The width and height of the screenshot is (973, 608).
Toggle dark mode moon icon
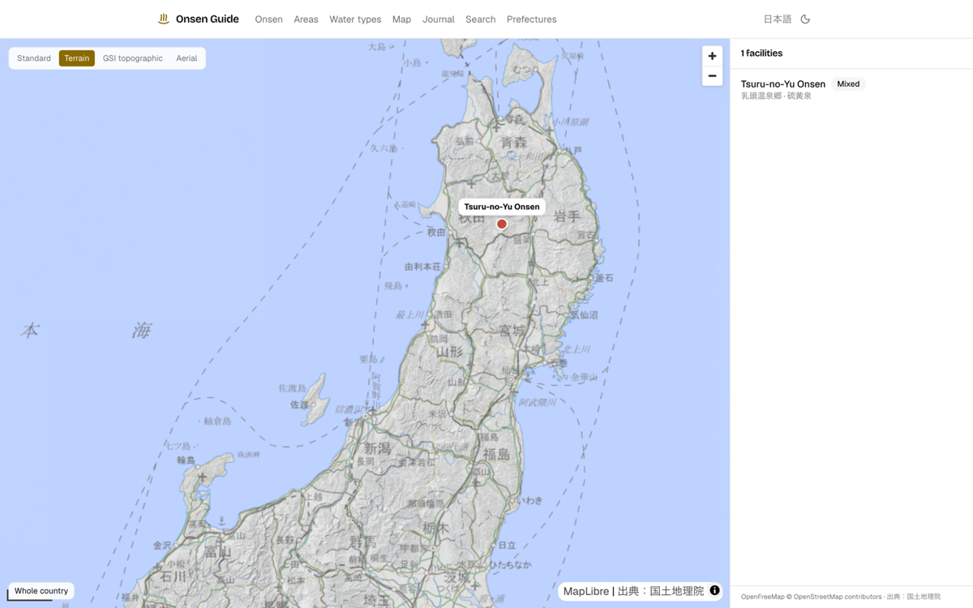pos(805,19)
